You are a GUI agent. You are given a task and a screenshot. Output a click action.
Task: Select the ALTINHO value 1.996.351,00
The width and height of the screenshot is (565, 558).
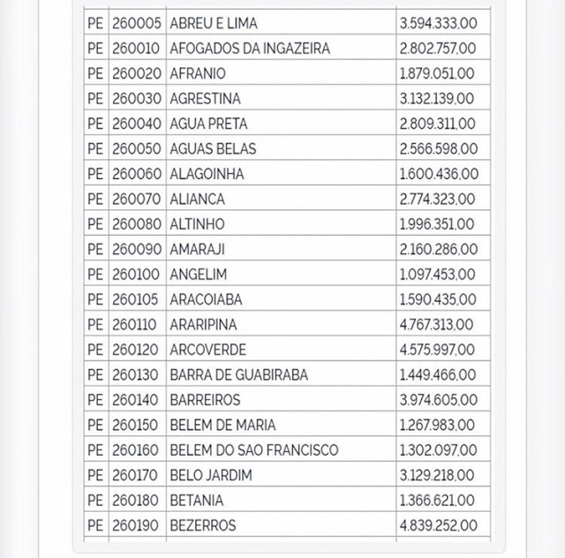(437, 224)
